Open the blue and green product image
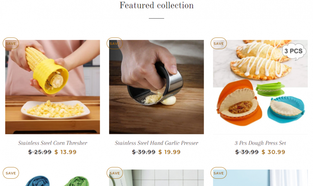This screenshot has height=186, width=313. pyautogui.click(x=52, y=180)
